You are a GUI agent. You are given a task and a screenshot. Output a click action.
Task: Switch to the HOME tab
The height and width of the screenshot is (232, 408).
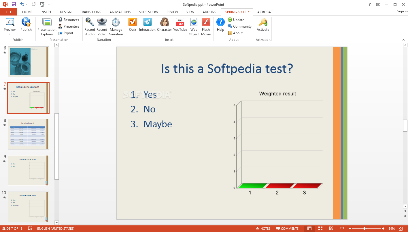[x=27, y=12]
